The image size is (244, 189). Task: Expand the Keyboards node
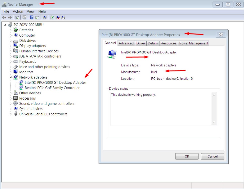11,61
